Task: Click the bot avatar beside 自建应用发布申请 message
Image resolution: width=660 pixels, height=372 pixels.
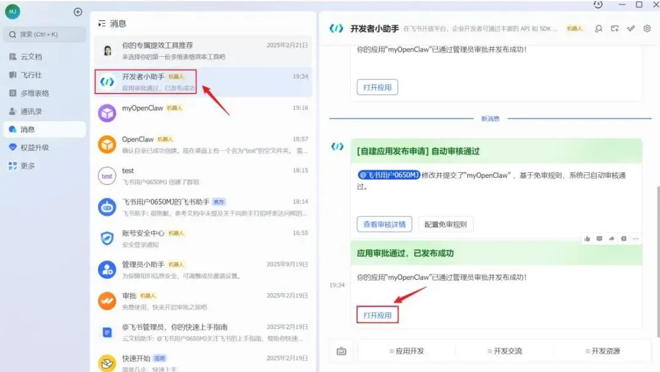Action: (337, 147)
